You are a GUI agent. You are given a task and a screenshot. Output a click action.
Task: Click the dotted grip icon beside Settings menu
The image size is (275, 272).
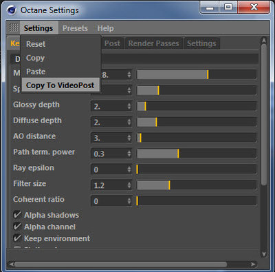(x=14, y=28)
